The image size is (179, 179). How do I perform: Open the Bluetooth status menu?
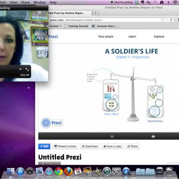[168, 2]
